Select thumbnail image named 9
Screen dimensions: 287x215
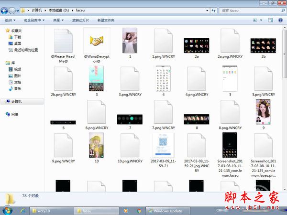pyautogui.click(x=263, y=112)
